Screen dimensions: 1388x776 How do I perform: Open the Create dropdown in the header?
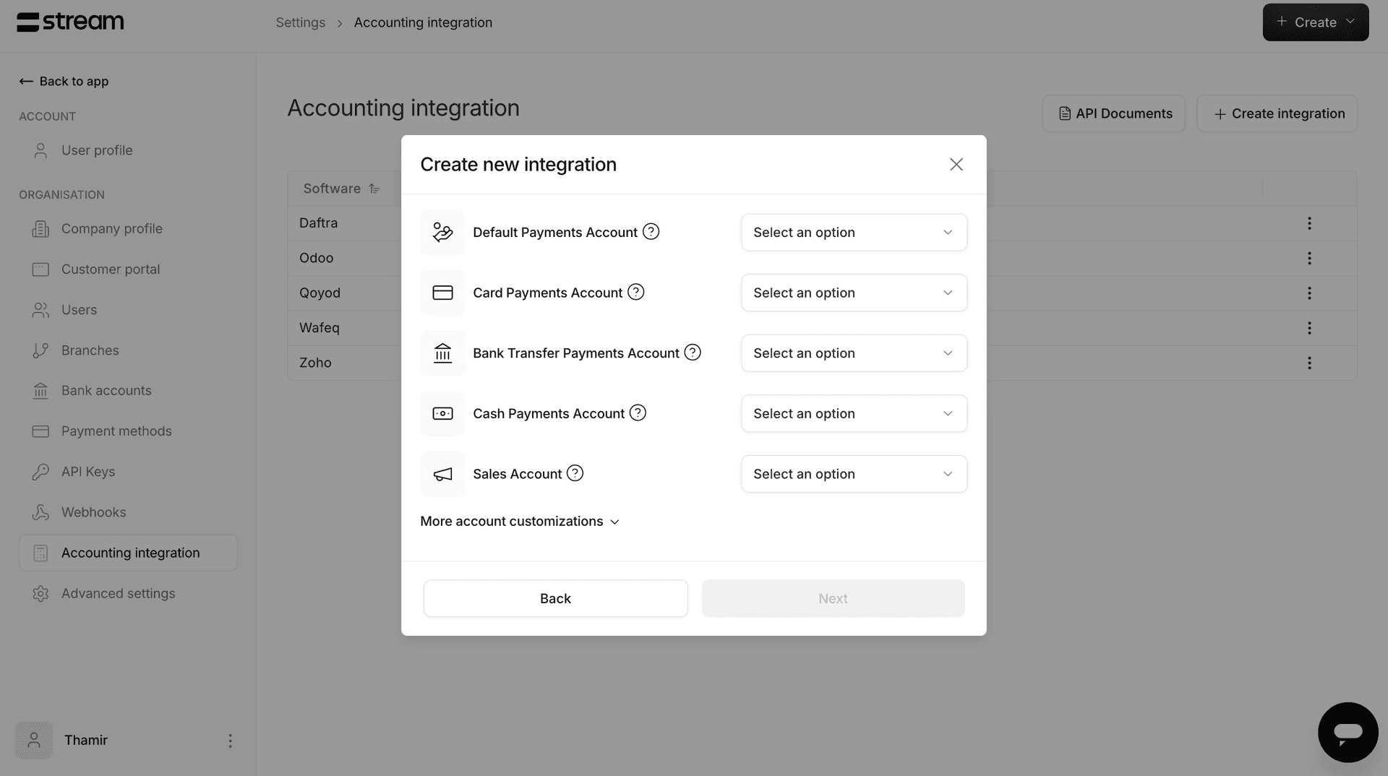click(1315, 22)
